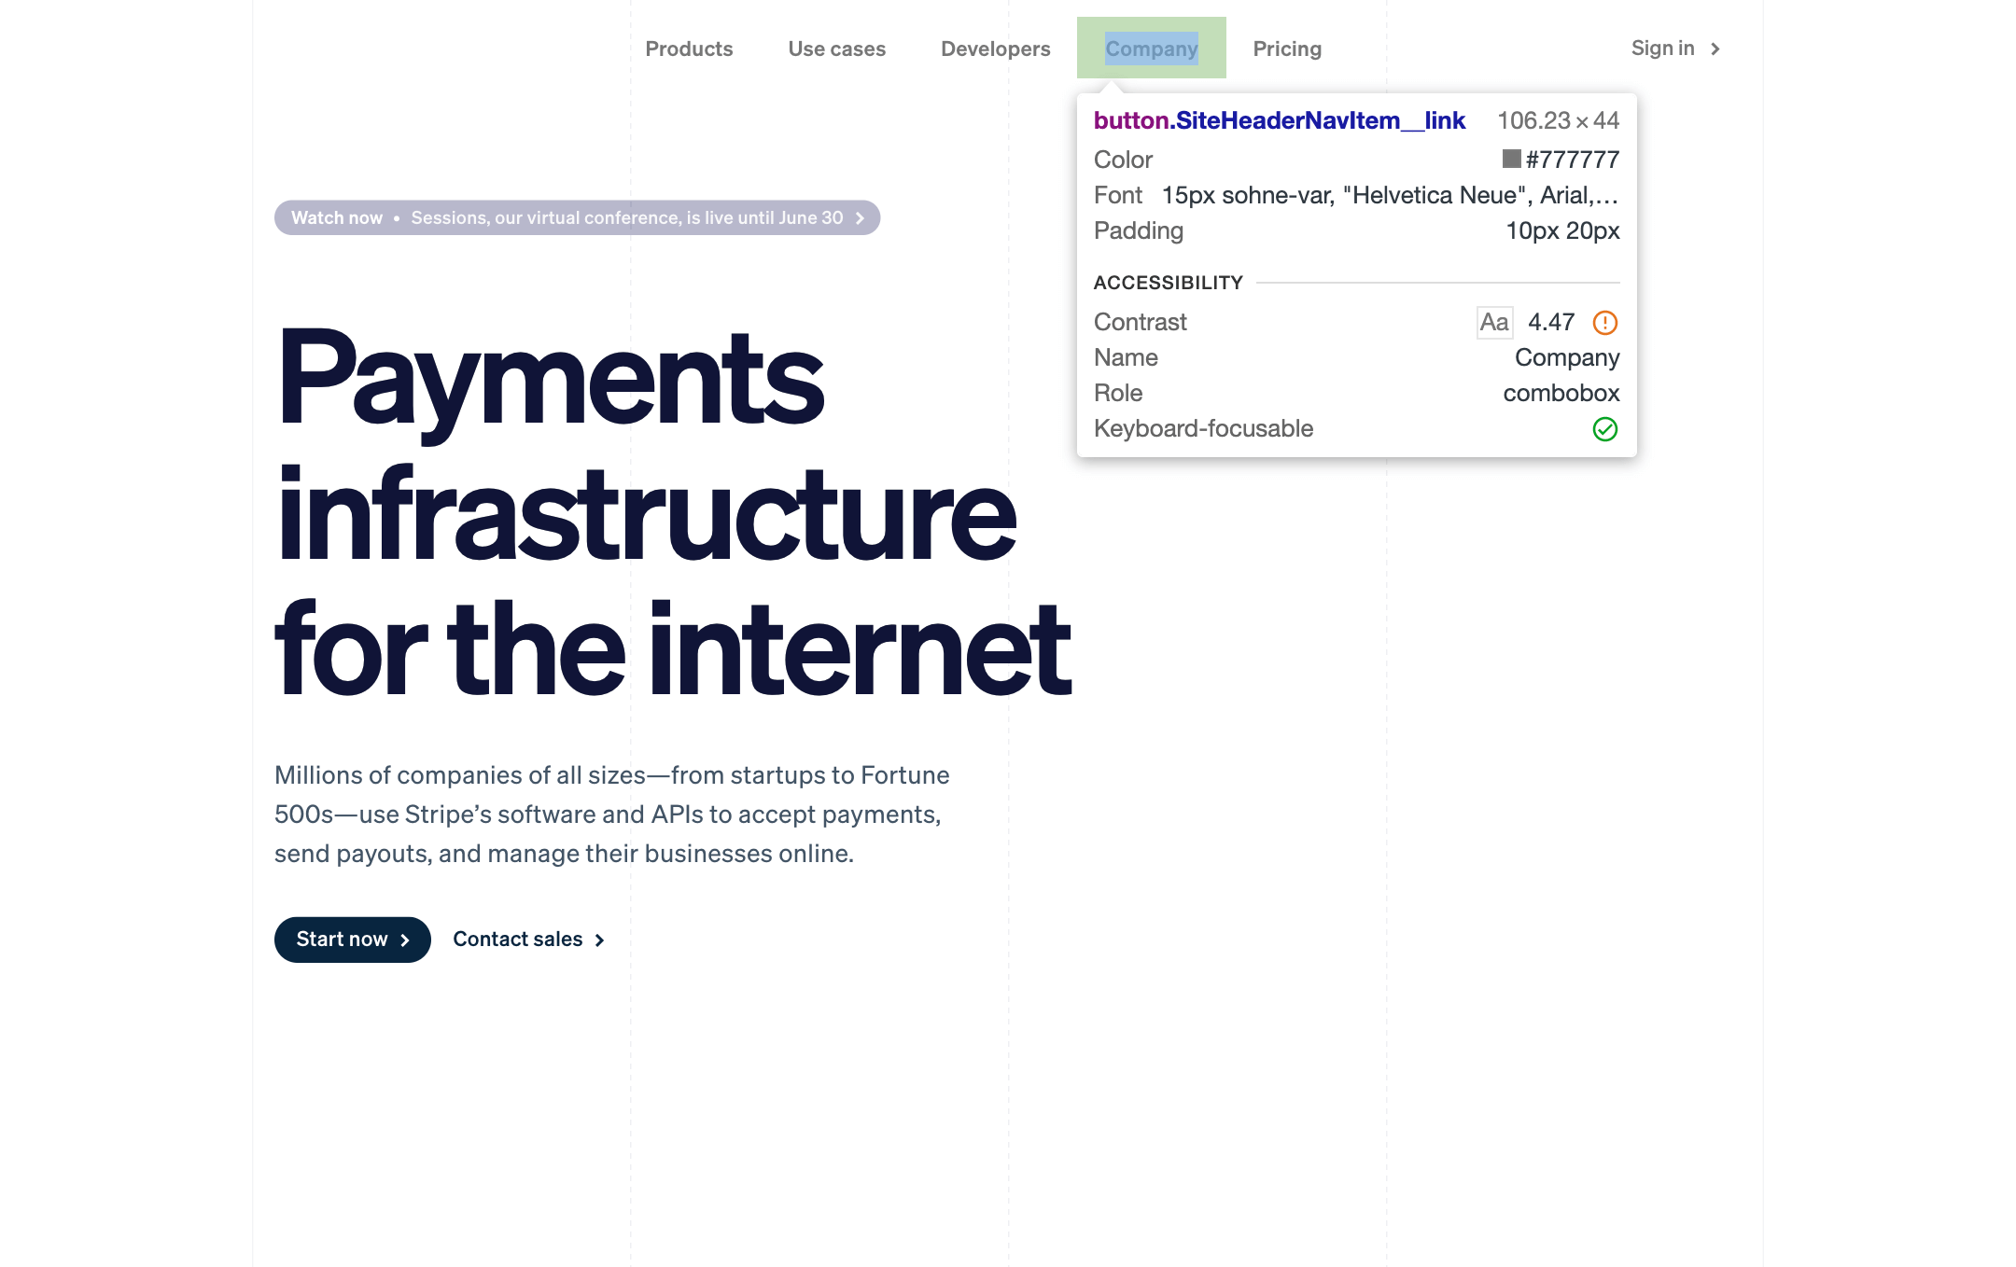The height and width of the screenshot is (1267, 2016).
Task: Click the combobox role value
Action: tap(1561, 394)
